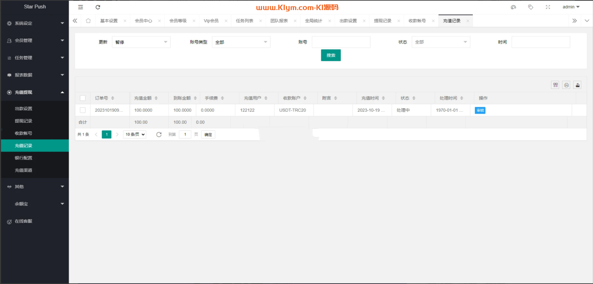Enter fullscreen using the expand icon
The height and width of the screenshot is (284, 593).
click(x=548, y=7)
